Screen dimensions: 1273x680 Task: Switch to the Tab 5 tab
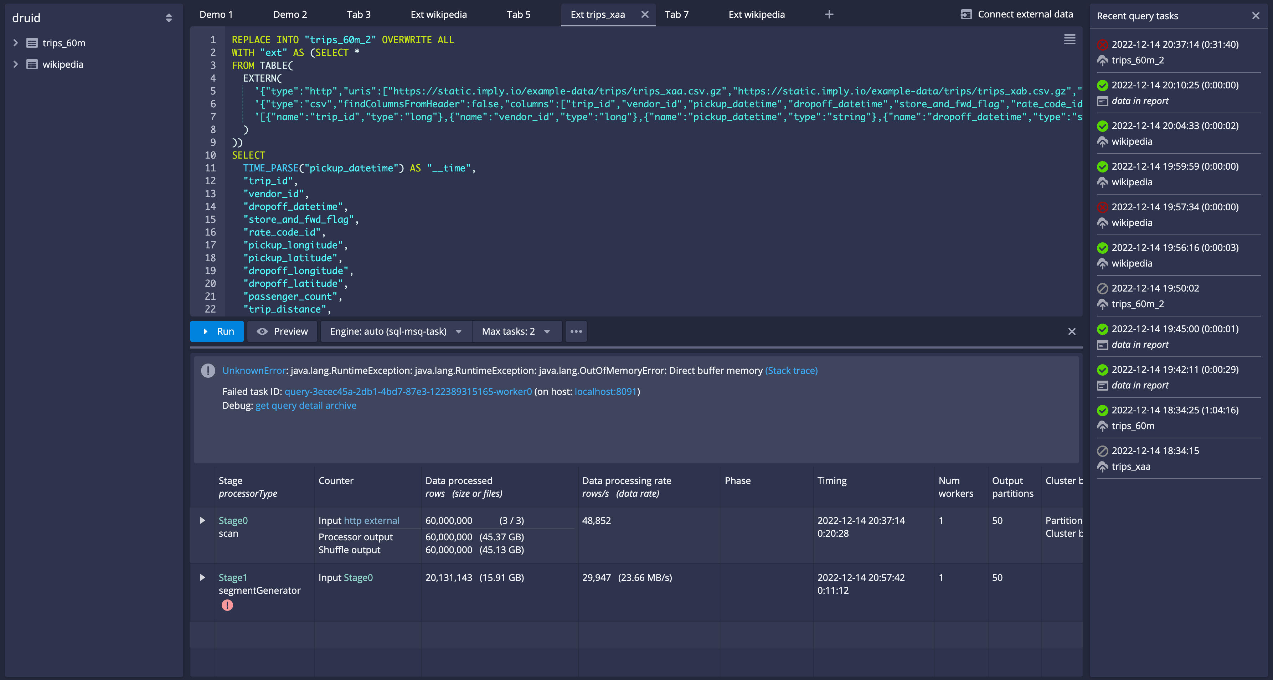point(519,14)
